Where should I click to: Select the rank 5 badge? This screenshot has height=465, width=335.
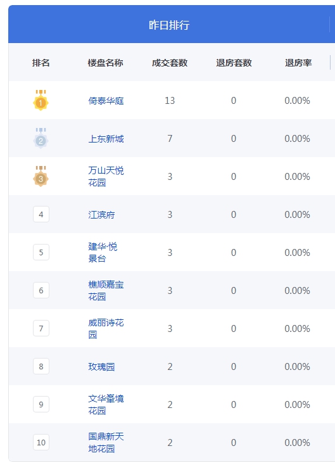(41, 252)
